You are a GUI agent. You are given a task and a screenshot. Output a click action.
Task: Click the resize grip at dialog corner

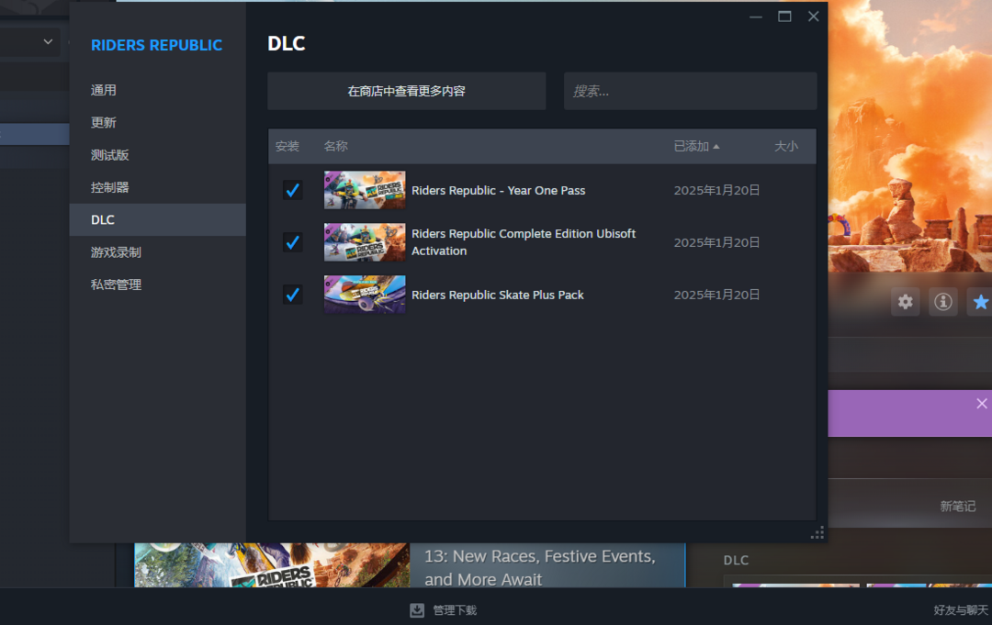817,533
